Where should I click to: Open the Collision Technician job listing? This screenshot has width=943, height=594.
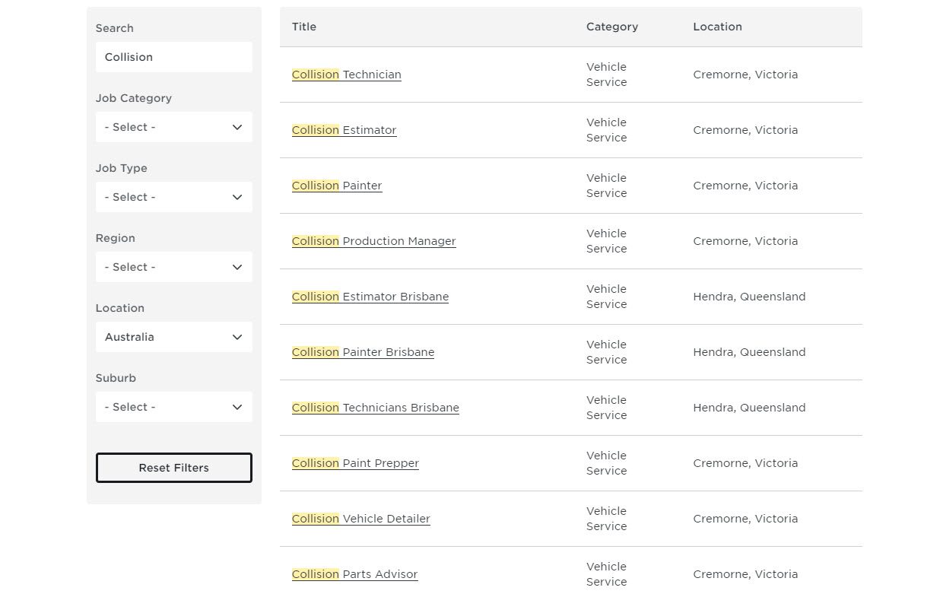(346, 75)
